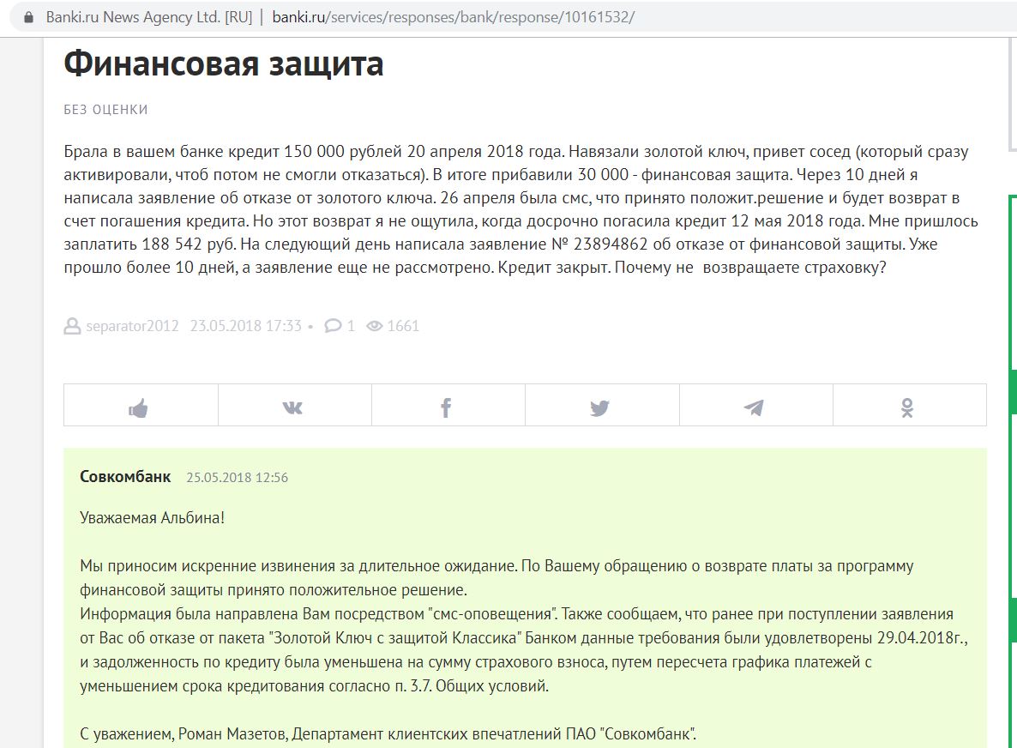Click the comment bubble icon
This screenshot has height=748, width=1017.
pyautogui.click(x=333, y=326)
